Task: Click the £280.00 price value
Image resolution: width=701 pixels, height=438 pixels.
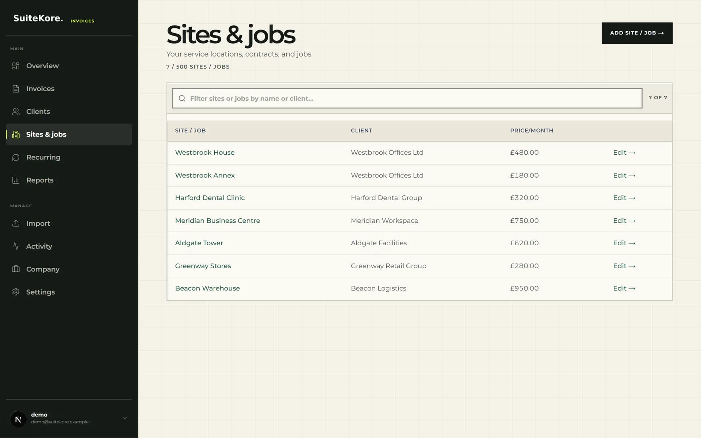Action: tap(524, 266)
